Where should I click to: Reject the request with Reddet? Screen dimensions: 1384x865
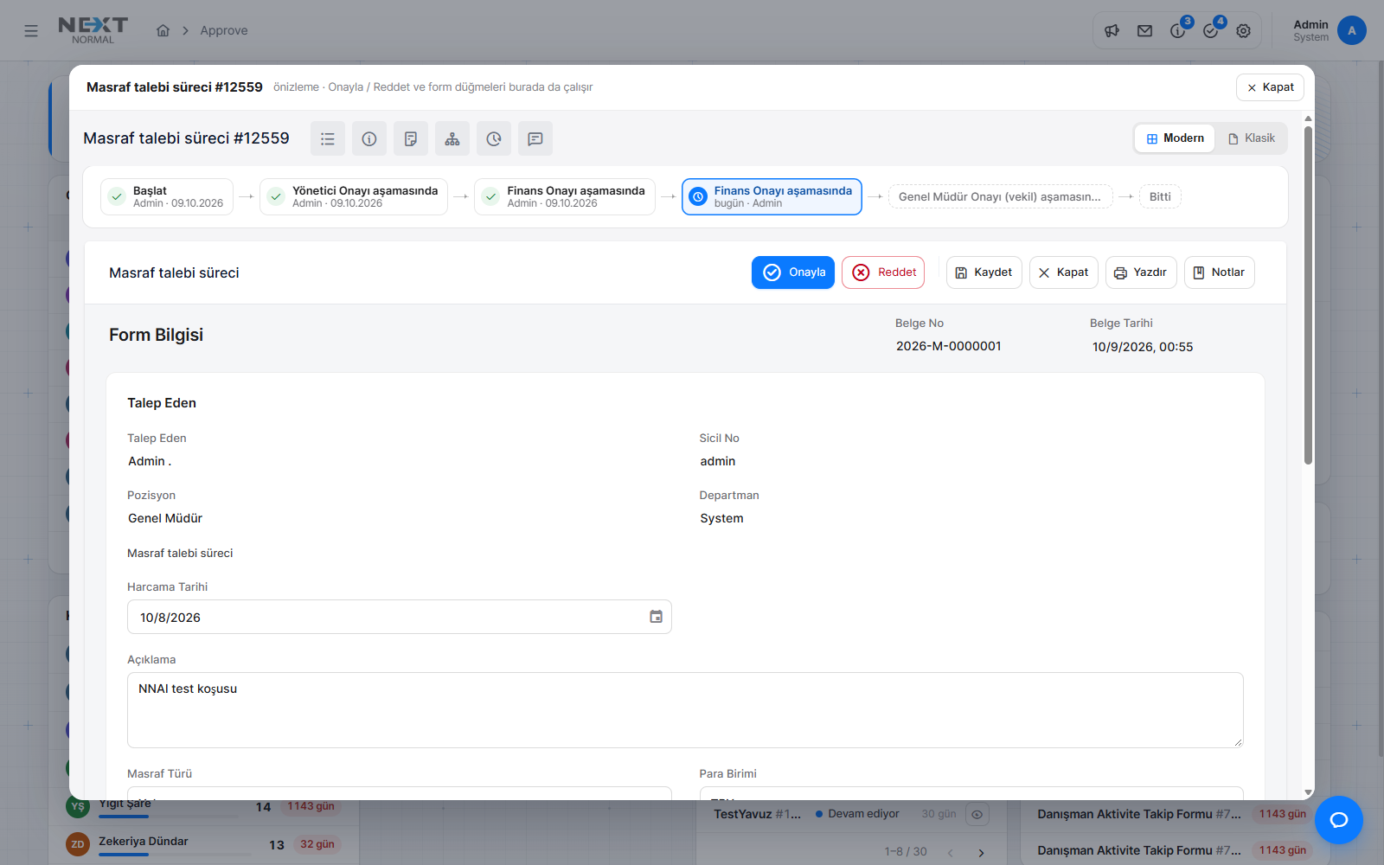pos(883,272)
